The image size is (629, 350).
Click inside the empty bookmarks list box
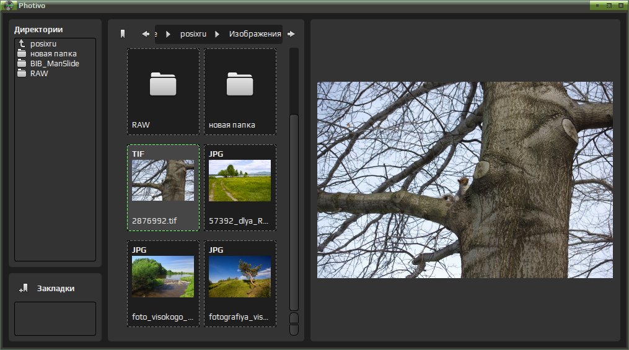[x=55, y=319]
